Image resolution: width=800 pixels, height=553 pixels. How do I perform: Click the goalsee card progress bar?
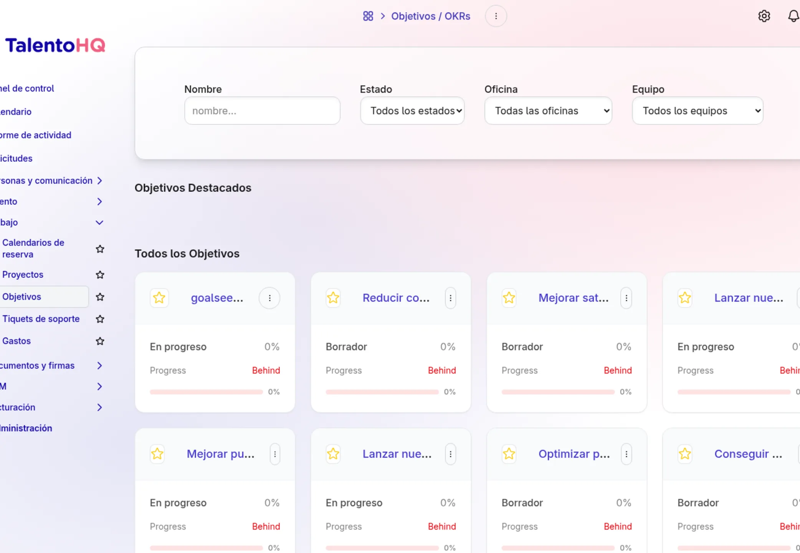click(206, 392)
